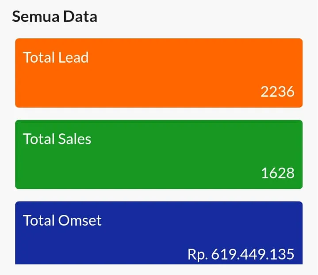Screen dimensions: 318x275
Task: Click empty center of green card
Action: pos(159,155)
